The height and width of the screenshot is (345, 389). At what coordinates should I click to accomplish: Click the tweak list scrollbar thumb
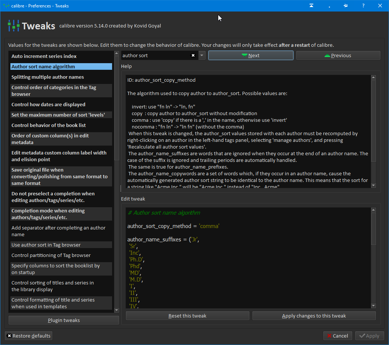[x=117, y=108]
